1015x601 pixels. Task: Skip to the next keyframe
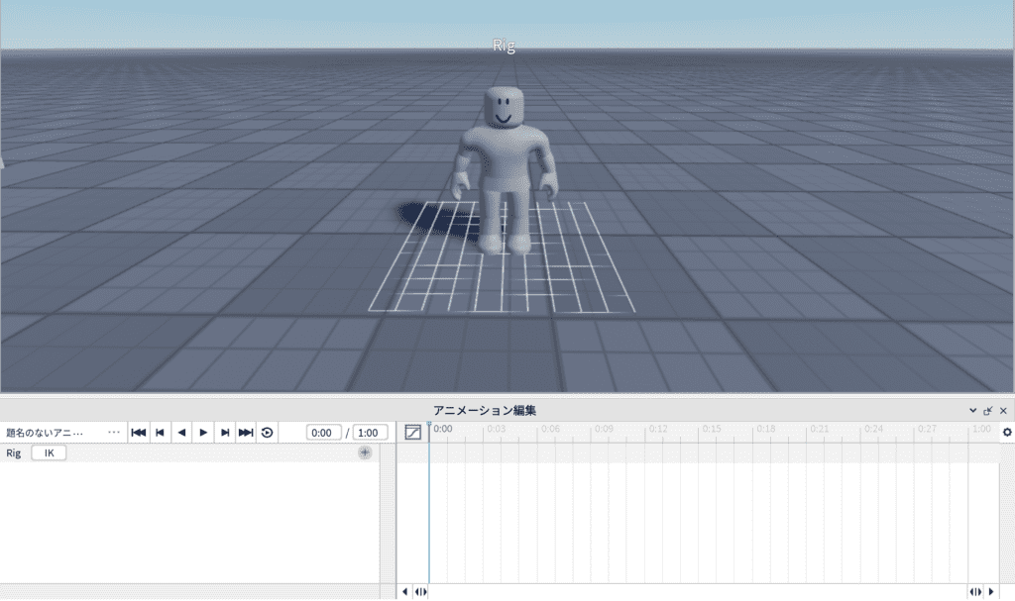coord(225,433)
